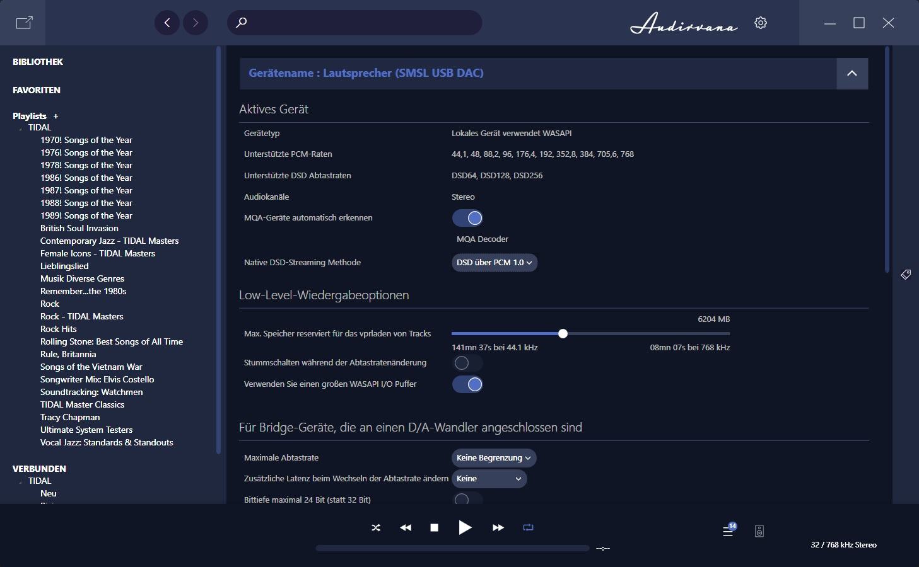Toggle repeat mode

pos(529,528)
